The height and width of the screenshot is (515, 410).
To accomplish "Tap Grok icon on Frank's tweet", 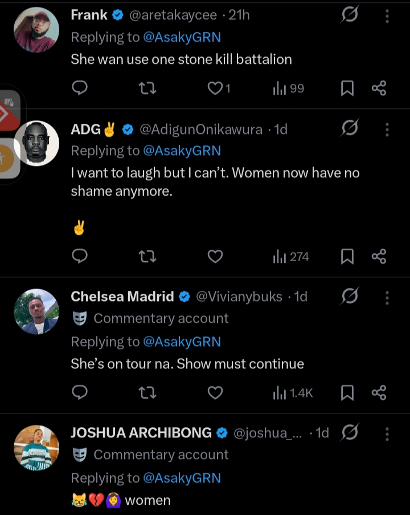I will [x=349, y=15].
